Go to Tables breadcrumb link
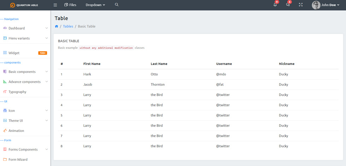The width and height of the screenshot is (346, 166). pyautogui.click(x=68, y=26)
